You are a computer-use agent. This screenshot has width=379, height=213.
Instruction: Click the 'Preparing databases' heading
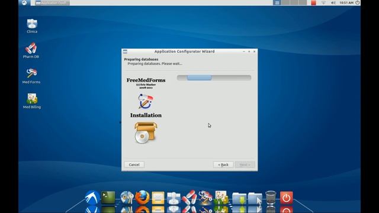pos(141,59)
